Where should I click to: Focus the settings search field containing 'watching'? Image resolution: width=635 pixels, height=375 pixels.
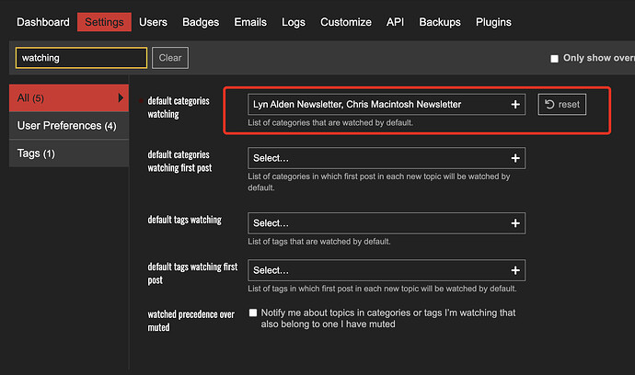pos(81,58)
